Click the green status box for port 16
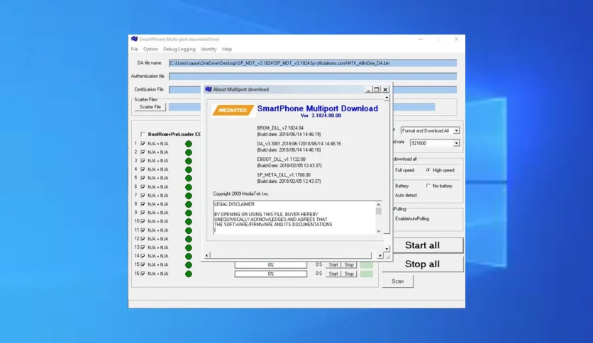593x343 pixels. pos(367,274)
